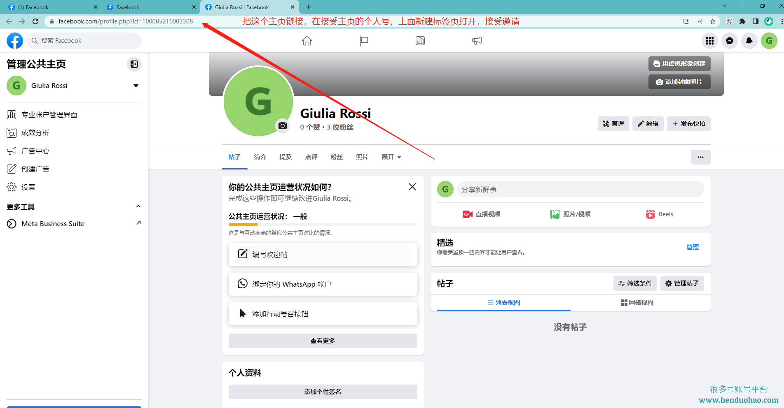Expand the 展开 more tabs dropdown
Screen dimensions: 784x408
pos(391,157)
